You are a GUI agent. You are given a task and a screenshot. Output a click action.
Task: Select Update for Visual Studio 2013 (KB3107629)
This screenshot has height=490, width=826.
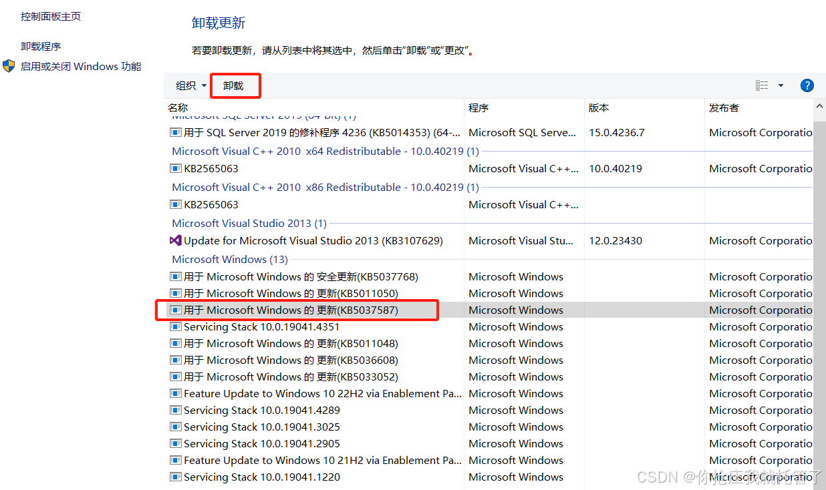click(x=489, y=240)
